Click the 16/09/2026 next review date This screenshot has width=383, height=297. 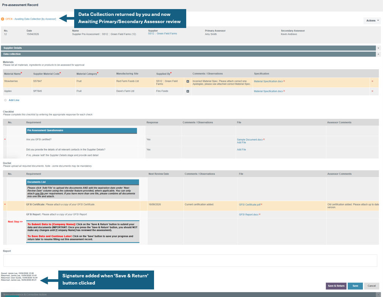(x=155, y=205)
